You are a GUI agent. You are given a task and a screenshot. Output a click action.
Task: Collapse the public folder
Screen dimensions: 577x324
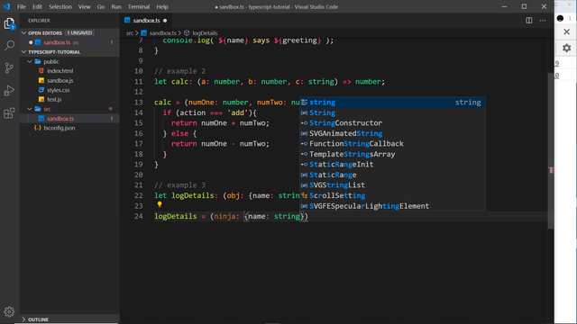[30, 62]
